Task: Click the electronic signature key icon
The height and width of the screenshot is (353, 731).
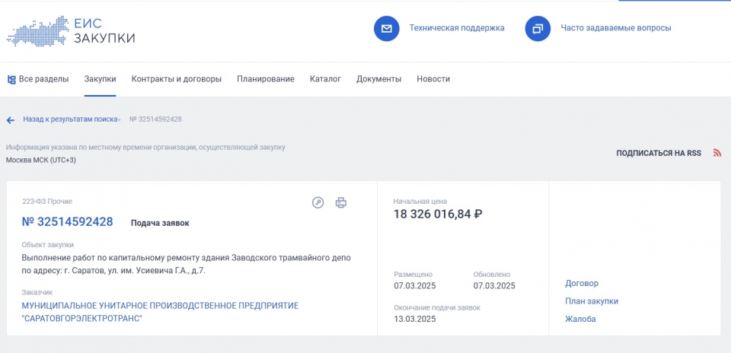Action: click(318, 202)
